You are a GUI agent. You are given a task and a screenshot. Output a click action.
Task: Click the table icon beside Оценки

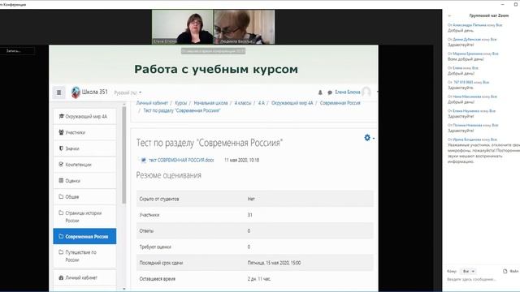[61, 180]
